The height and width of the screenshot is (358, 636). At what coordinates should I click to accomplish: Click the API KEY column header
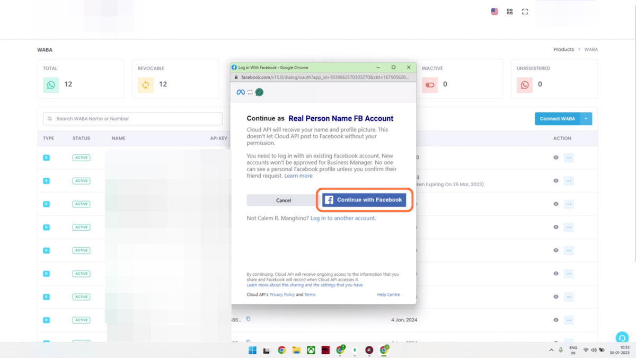(218, 138)
